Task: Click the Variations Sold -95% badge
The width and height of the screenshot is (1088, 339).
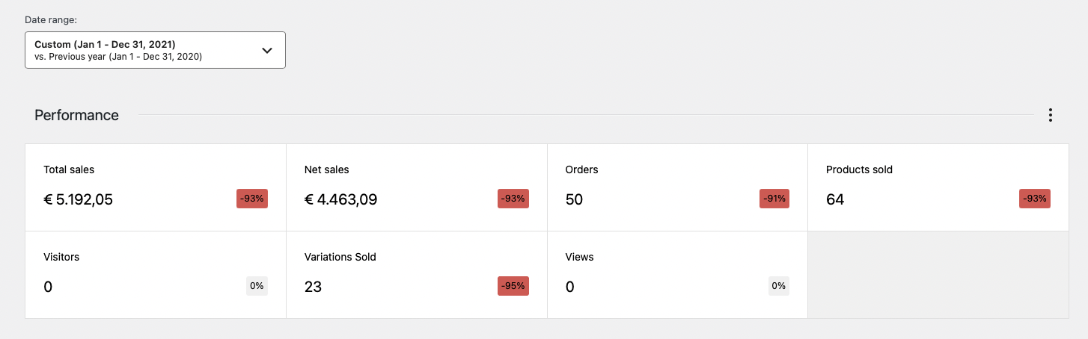Action: 513,286
